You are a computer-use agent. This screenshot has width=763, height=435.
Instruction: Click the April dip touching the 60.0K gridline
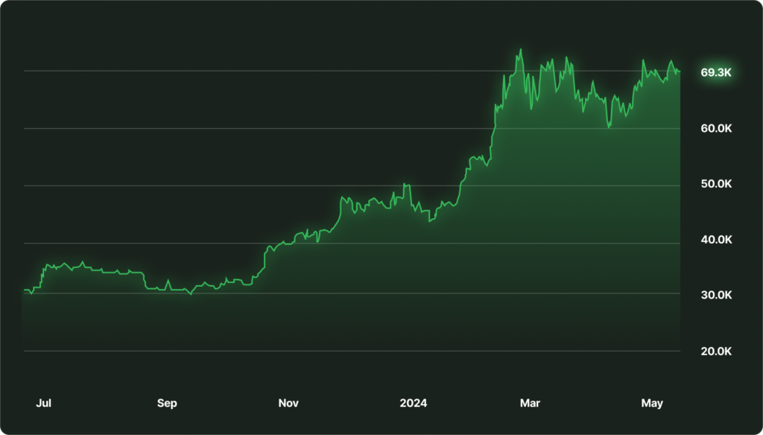coord(609,127)
